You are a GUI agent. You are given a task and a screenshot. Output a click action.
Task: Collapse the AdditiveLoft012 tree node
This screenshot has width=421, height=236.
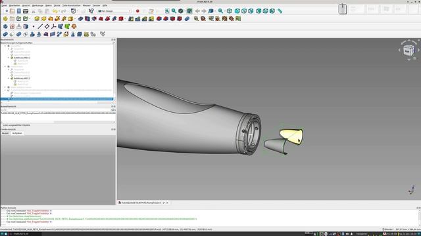click(x=9, y=79)
